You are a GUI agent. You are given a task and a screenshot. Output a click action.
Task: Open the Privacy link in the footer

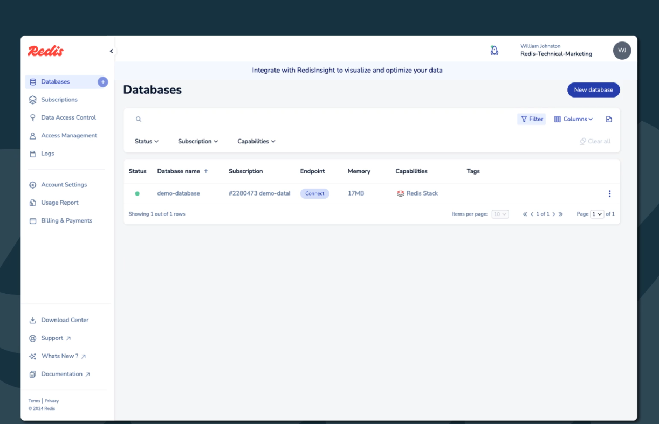(x=52, y=401)
